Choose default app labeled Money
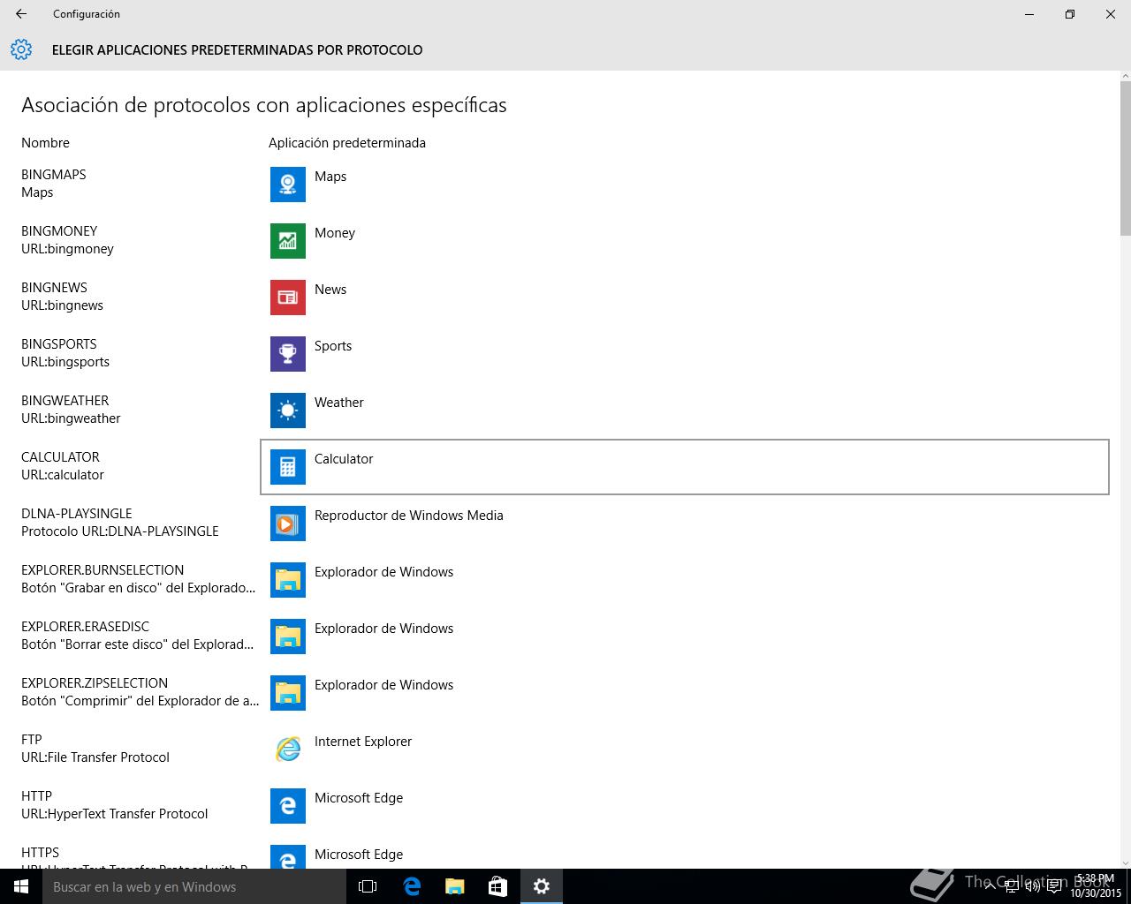 (335, 233)
